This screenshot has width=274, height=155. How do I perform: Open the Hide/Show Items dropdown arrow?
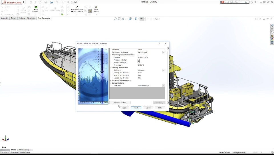click(x=144, y=19)
